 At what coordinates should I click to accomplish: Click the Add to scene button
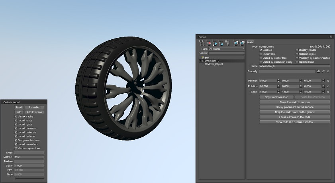[34, 112]
